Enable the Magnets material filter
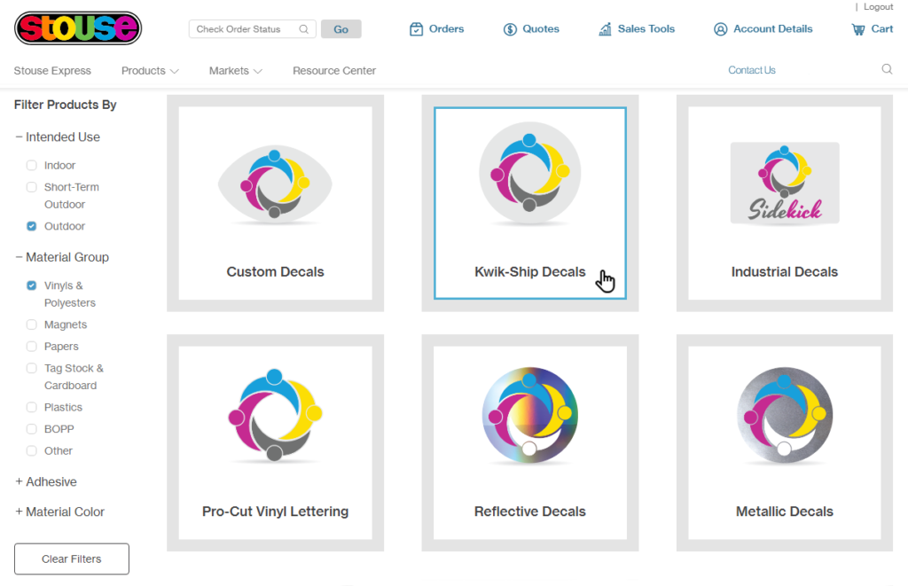 pyautogui.click(x=32, y=324)
